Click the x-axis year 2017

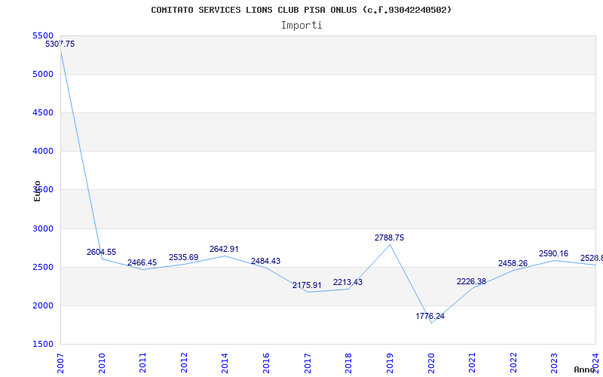pyautogui.click(x=308, y=363)
